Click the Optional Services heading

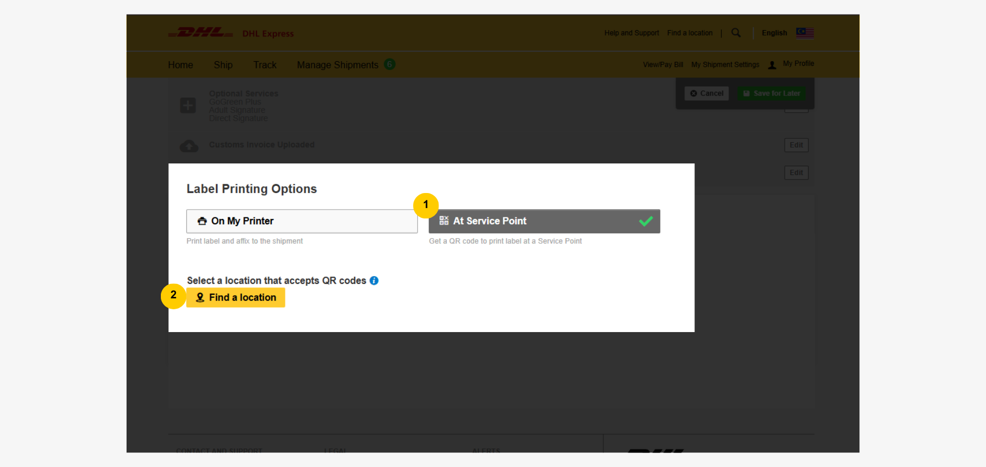pyautogui.click(x=243, y=93)
